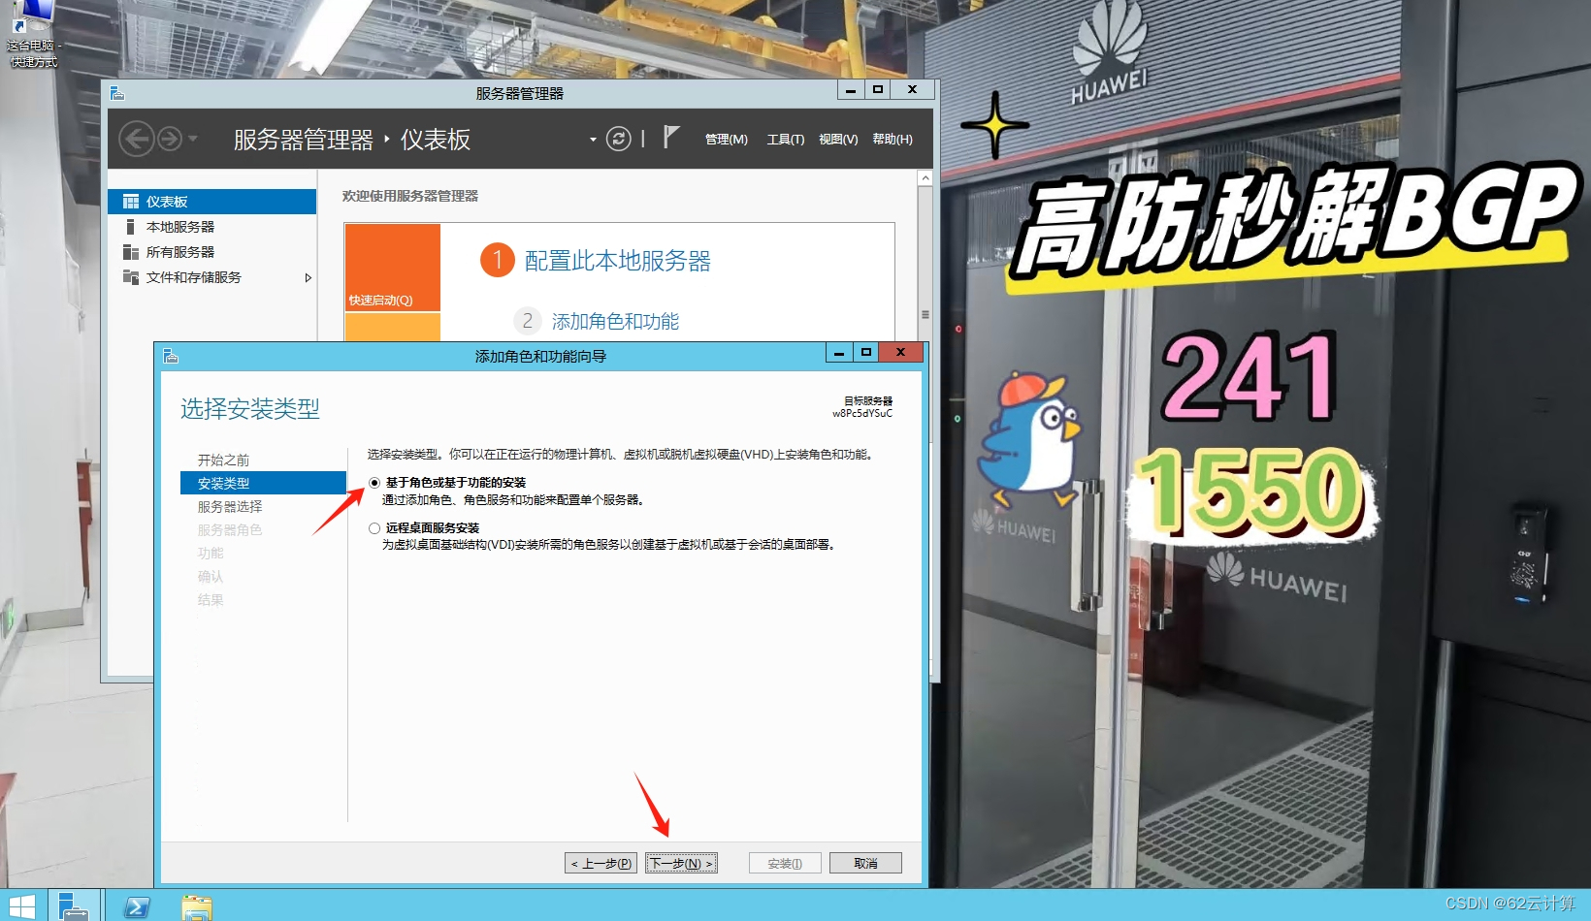Click the 添加角色和功能 link

[615, 321]
